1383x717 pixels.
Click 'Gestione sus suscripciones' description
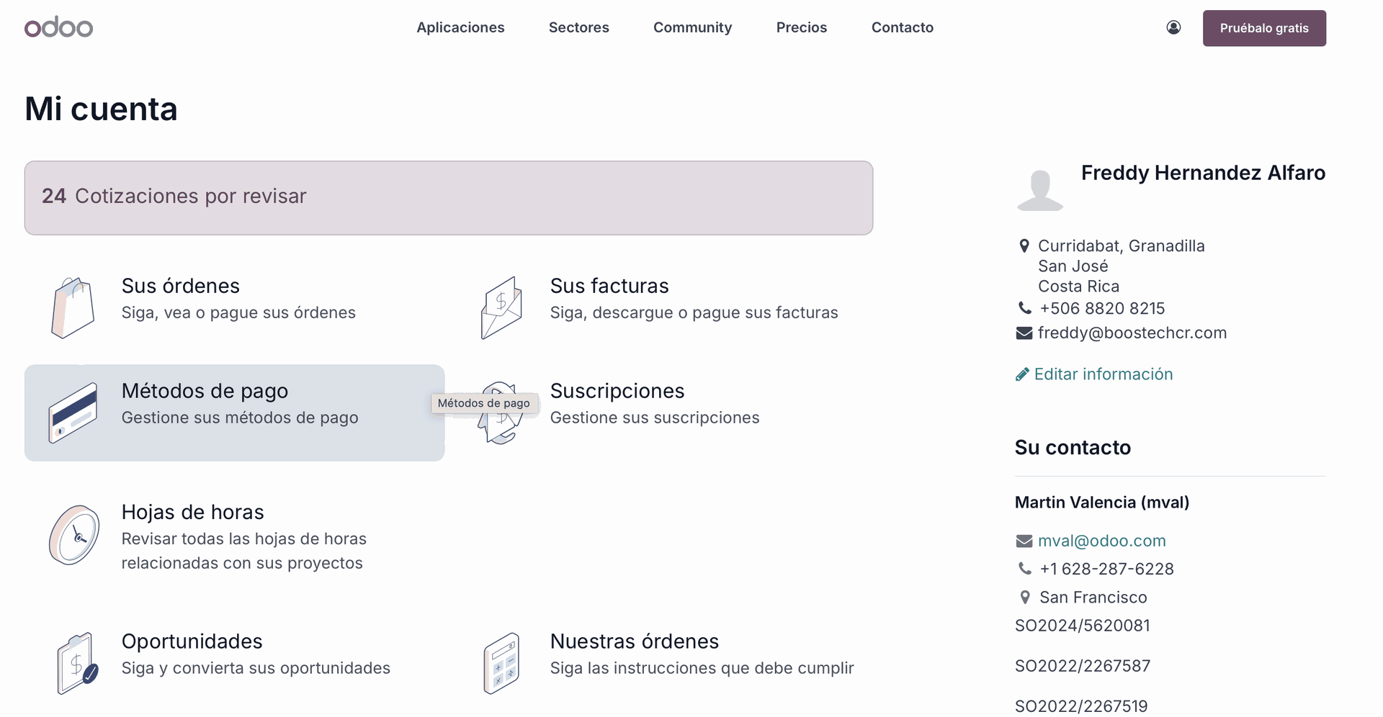[x=655, y=418]
